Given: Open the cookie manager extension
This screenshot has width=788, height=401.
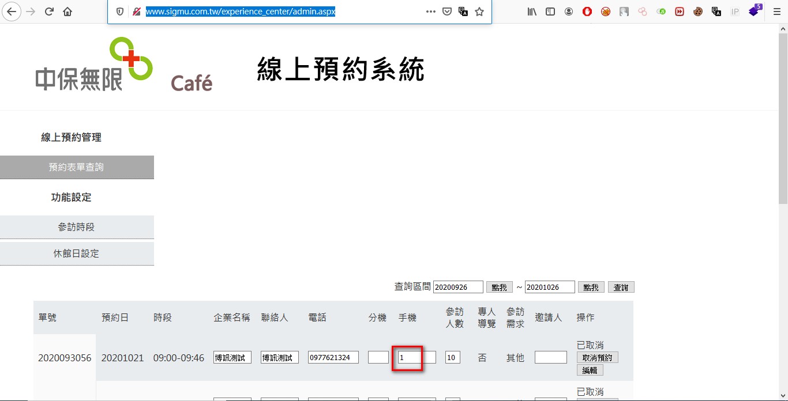Looking at the screenshot, I should (698, 12).
